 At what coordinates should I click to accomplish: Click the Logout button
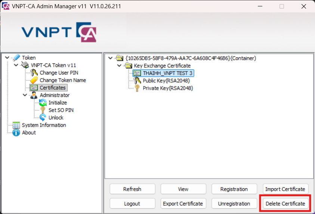coord(132,204)
